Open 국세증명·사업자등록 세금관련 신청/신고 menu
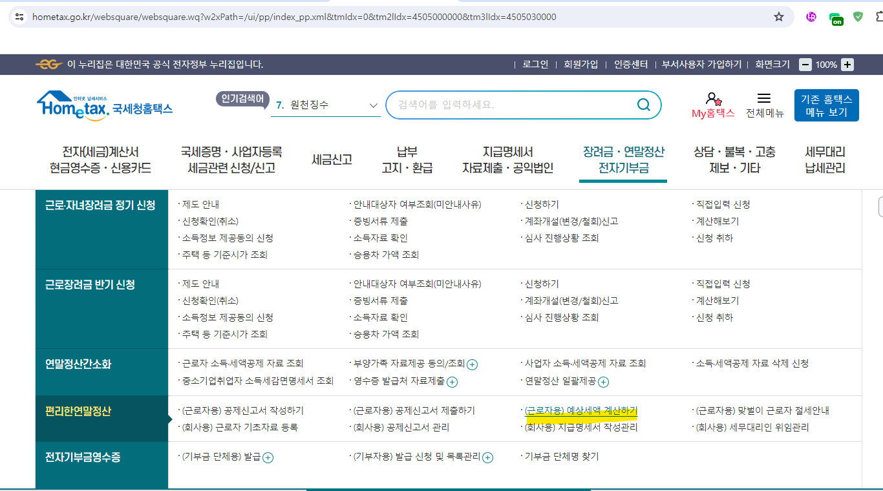This screenshot has width=883, height=491. (x=231, y=160)
